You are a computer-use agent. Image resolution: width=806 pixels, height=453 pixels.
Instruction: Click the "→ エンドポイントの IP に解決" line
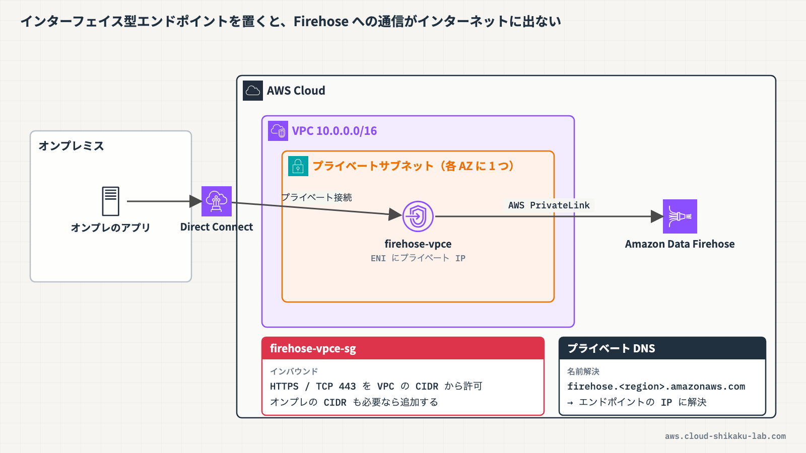(x=637, y=402)
